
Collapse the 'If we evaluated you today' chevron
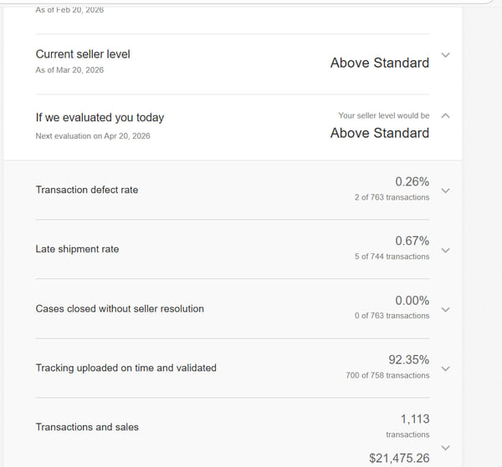click(446, 116)
